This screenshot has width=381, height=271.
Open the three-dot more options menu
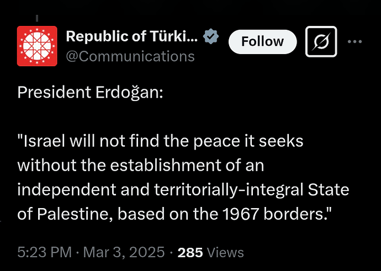click(355, 41)
